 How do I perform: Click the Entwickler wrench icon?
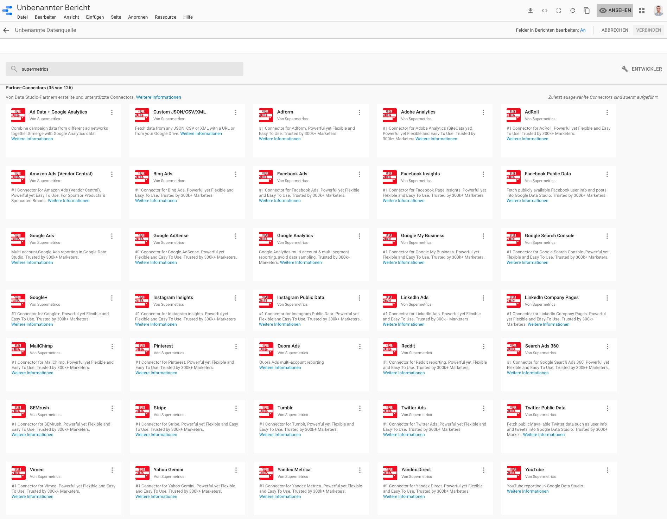click(x=625, y=69)
